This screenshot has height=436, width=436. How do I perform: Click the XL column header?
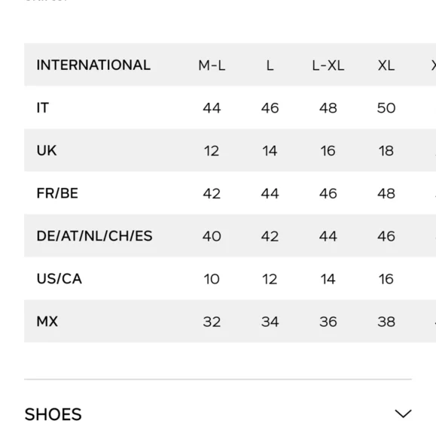[x=386, y=65]
